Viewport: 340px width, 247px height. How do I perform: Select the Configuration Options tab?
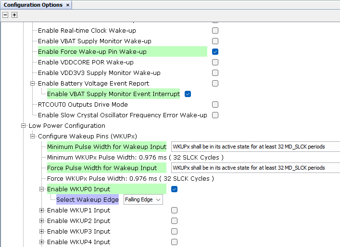[33, 5]
